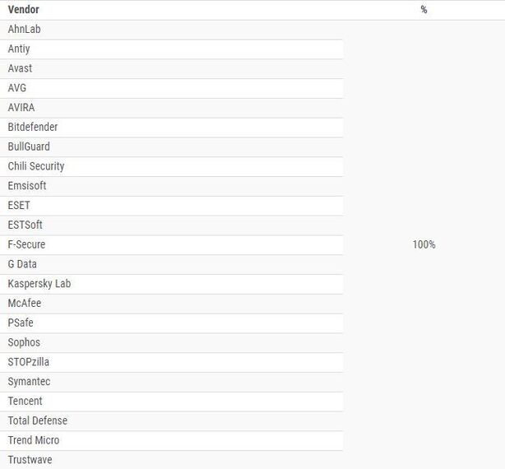Select Bitdefender in the vendor list

(x=33, y=128)
